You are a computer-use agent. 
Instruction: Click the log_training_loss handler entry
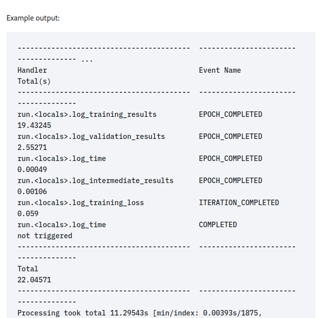[80, 203]
